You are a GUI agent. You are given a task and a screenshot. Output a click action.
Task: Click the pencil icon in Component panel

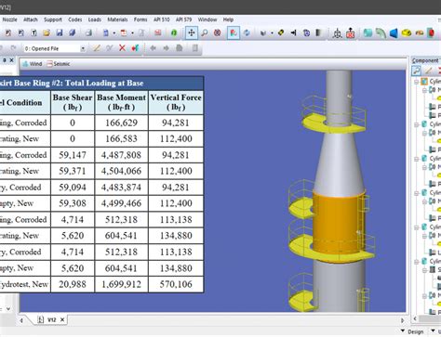point(429,71)
